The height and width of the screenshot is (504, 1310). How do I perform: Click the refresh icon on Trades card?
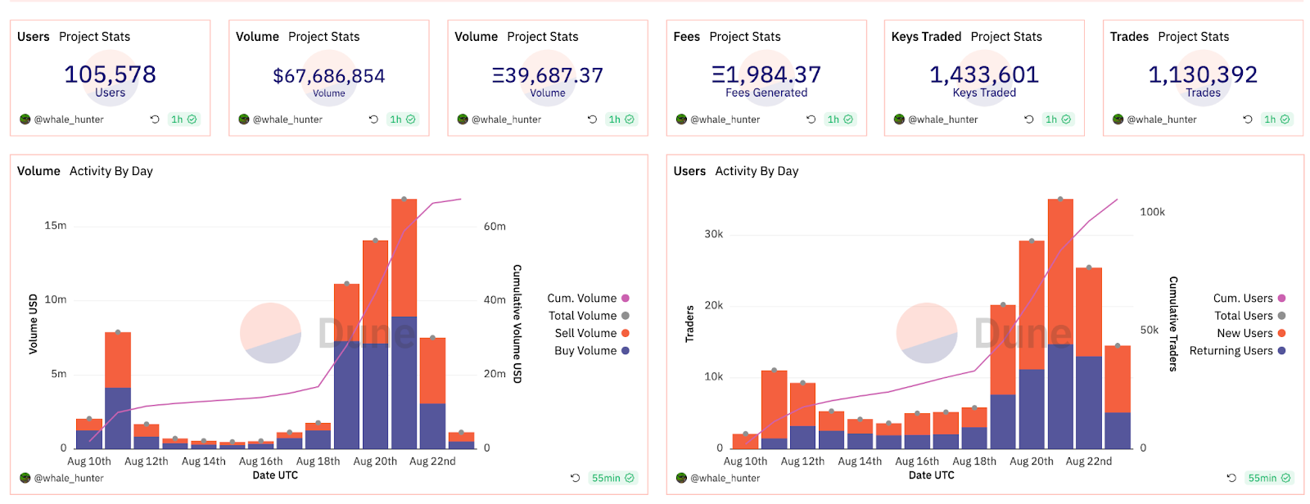1248,119
